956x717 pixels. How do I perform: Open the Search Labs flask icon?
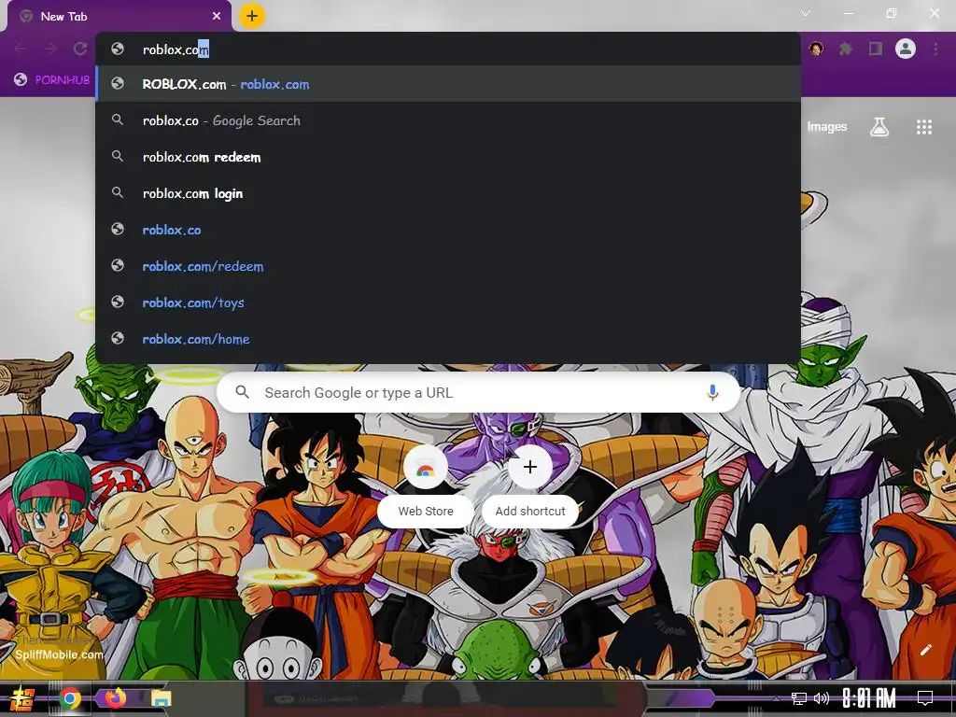[x=879, y=127]
